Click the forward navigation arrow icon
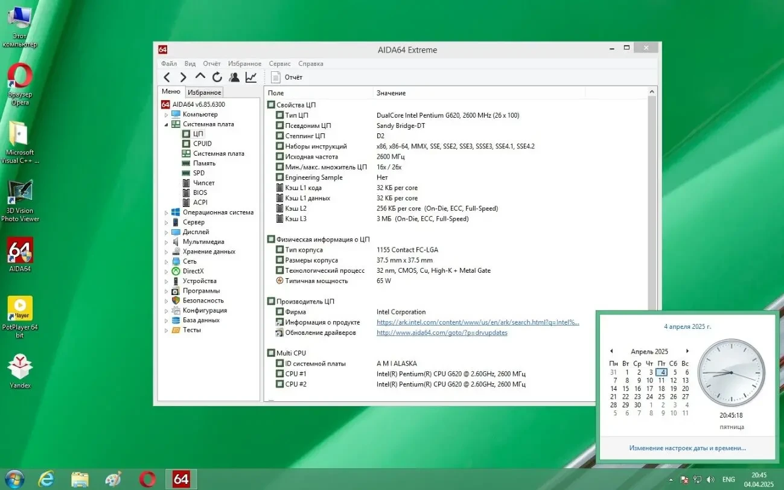The height and width of the screenshot is (490, 784). (x=183, y=77)
